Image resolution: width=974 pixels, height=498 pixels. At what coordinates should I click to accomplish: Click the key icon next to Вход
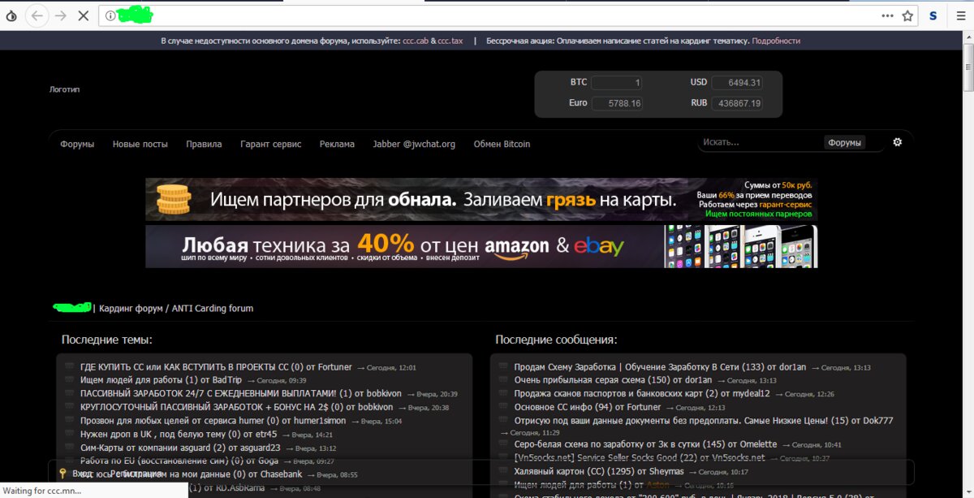coord(62,473)
